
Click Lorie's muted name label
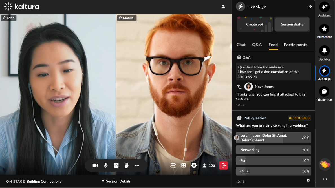(x=9, y=18)
